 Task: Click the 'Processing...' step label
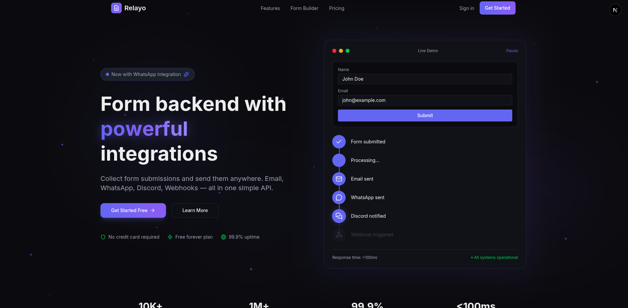point(365,160)
